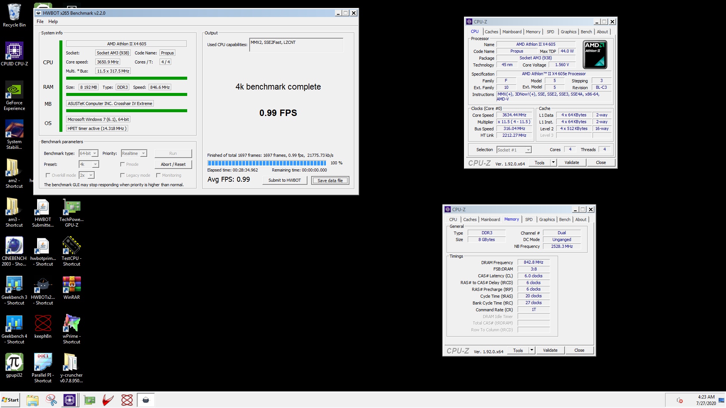Open the Help menu in HWBOT
Screen dimensions: 726x408
(53, 22)
